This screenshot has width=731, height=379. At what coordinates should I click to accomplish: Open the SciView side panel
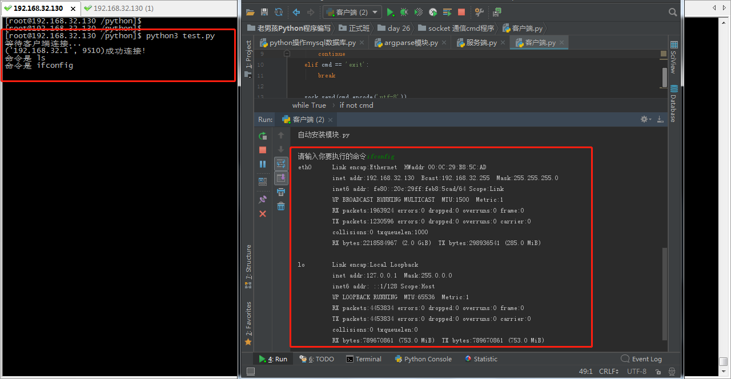(674, 57)
